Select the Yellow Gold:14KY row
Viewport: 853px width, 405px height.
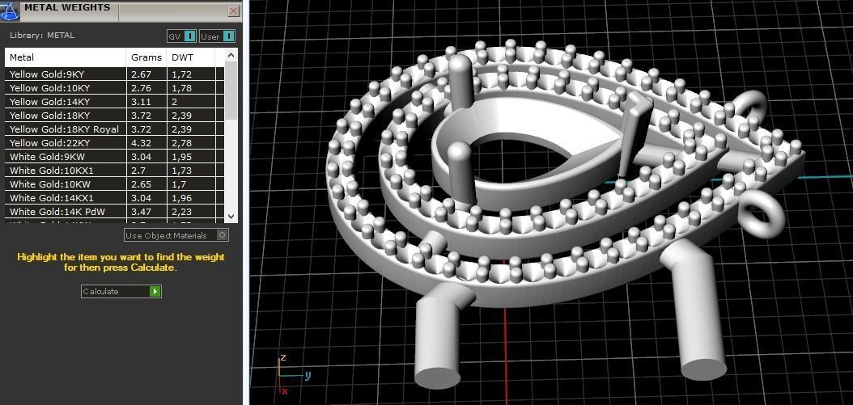click(114, 102)
